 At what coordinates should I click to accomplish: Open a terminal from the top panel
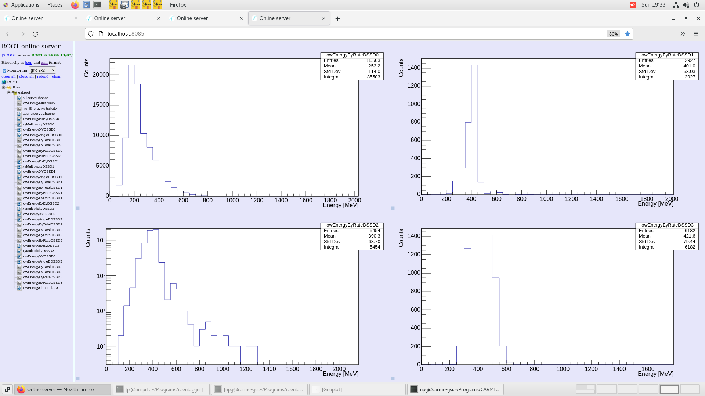pos(97,5)
